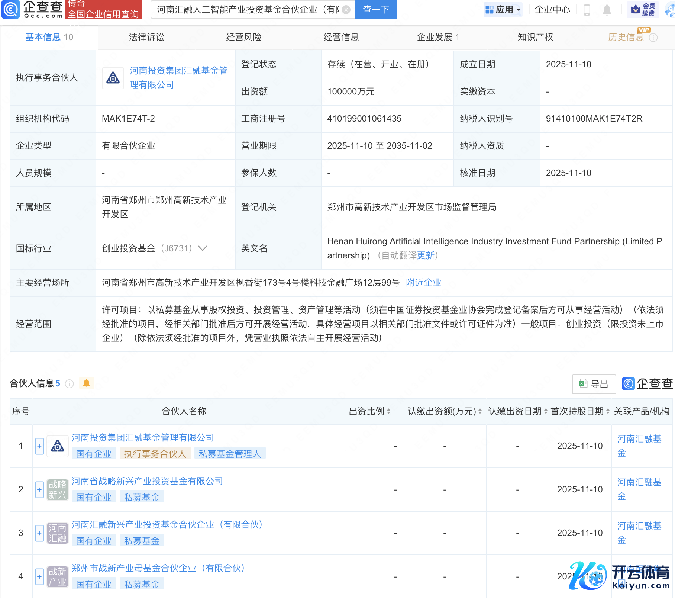Open notifications bell in top bar

click(x=607, y=10)
